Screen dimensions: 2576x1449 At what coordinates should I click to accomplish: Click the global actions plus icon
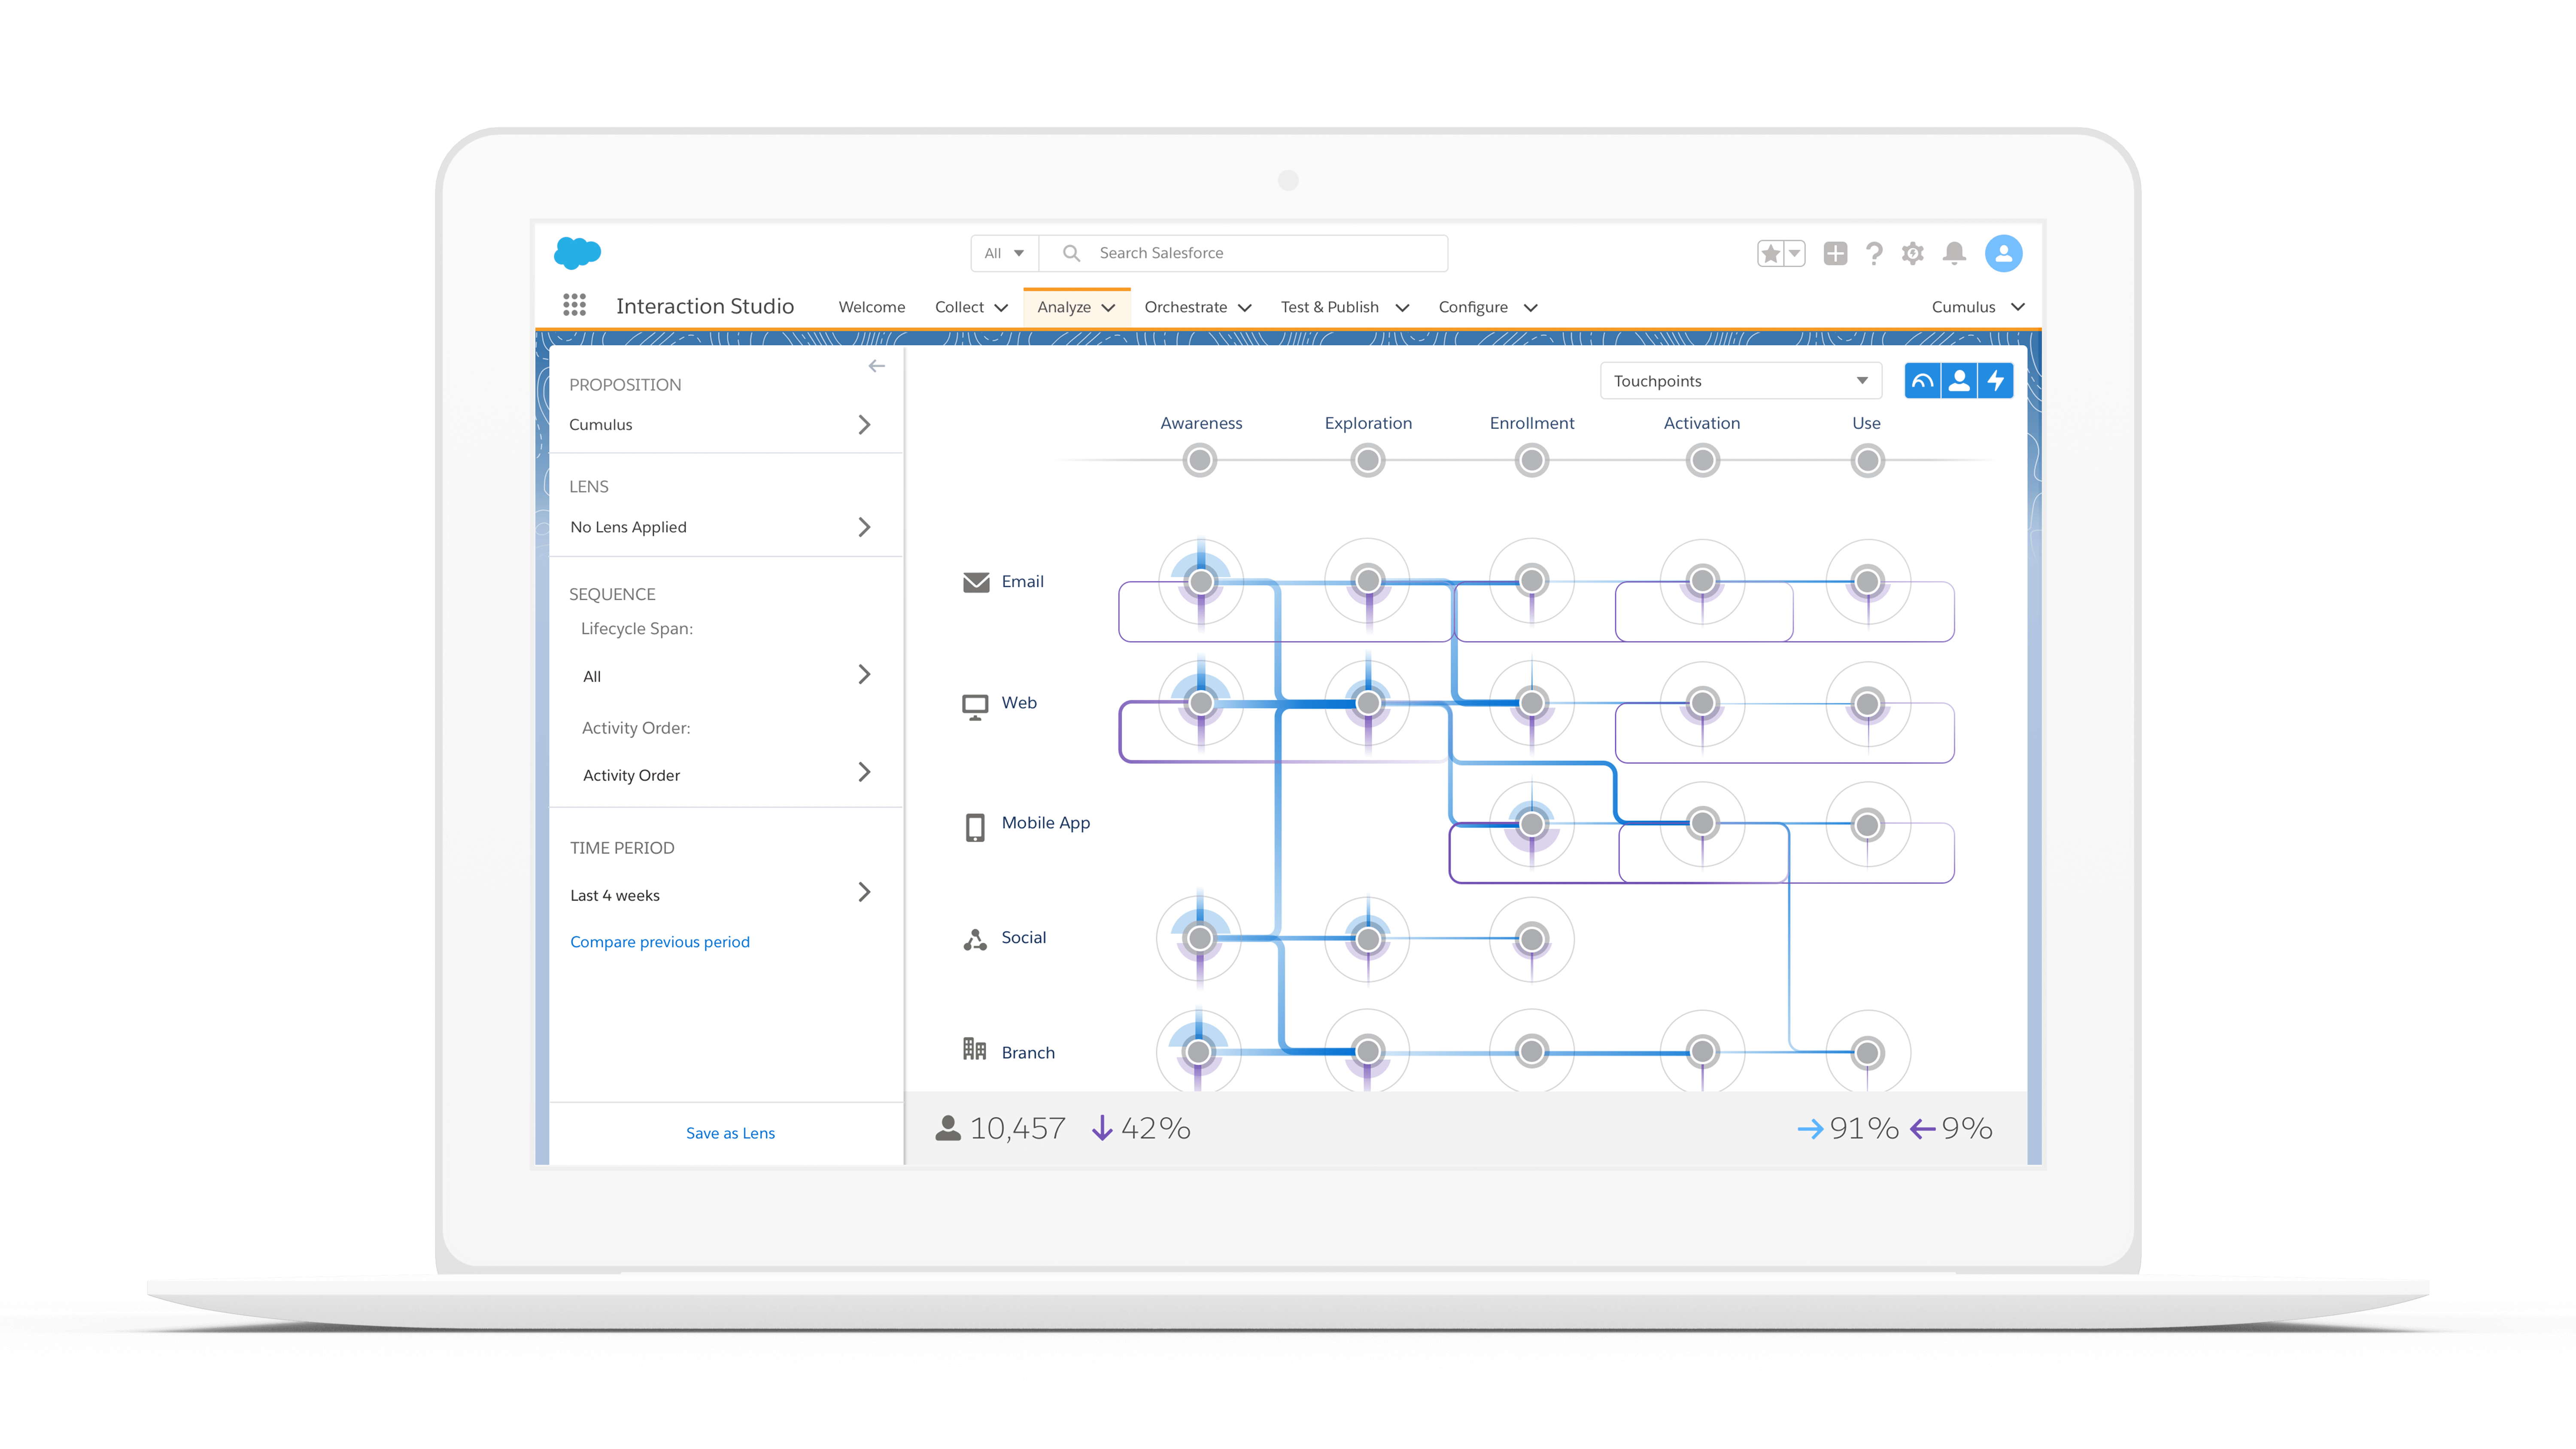pos(1835,254)
